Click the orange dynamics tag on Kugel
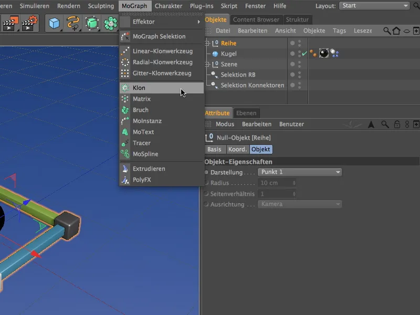The image size is (420, 315). click(313, 54)
